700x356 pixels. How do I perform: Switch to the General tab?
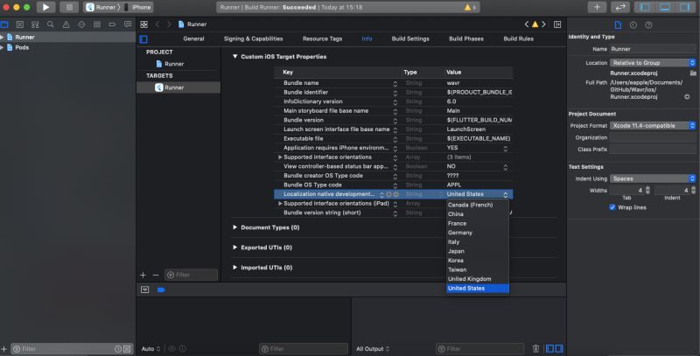click(x=193, y=38)
